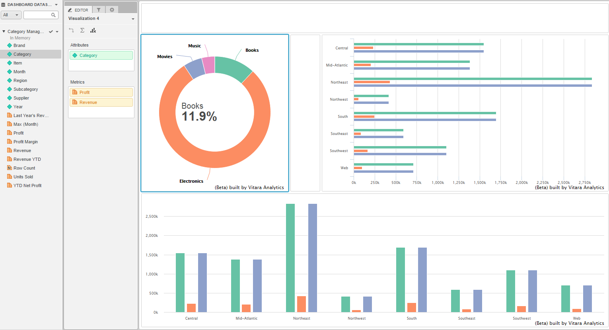Click the Month attribute diamond icon
Image resolution: width=609 pixels, height=330 pixels.
pos(10,72)
